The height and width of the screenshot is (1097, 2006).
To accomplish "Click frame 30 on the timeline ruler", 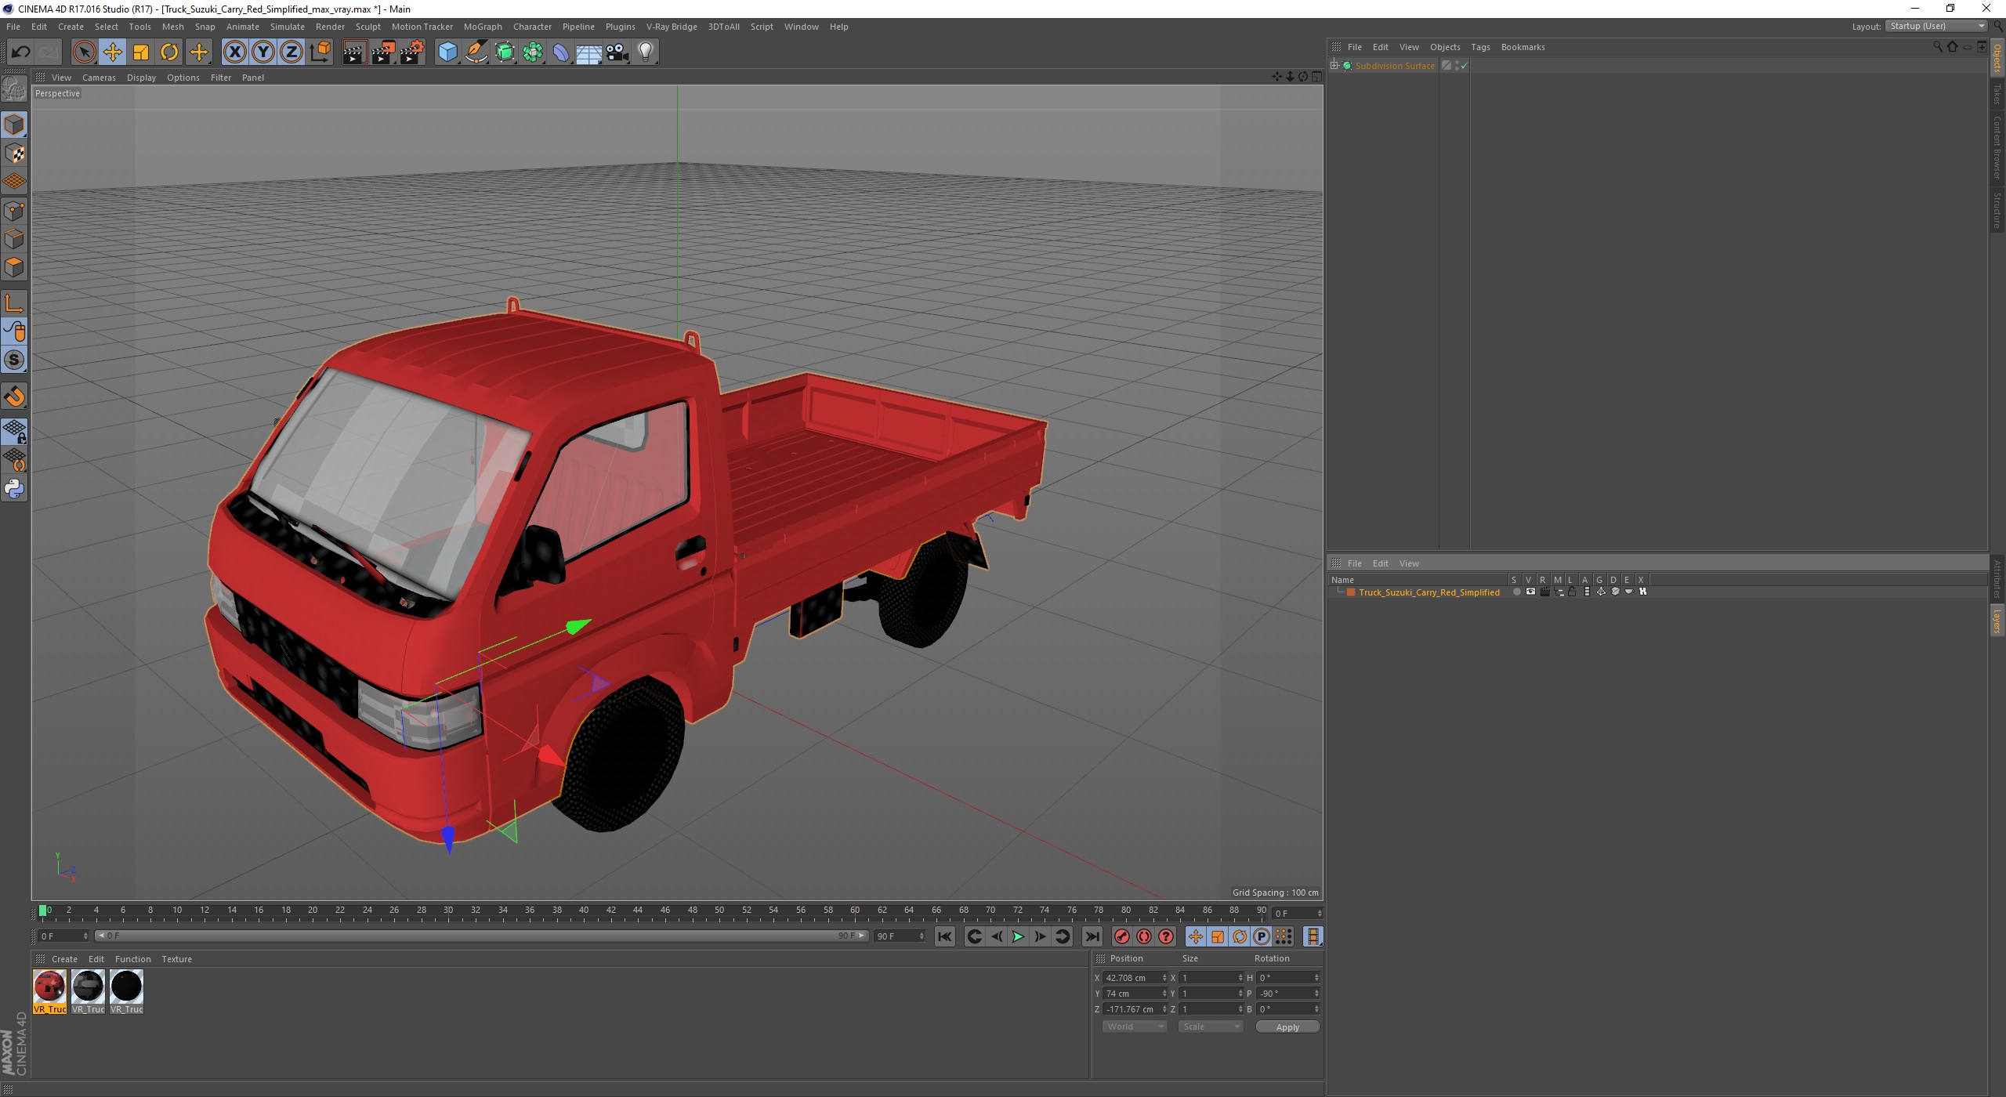I will (x=448, y=911).
